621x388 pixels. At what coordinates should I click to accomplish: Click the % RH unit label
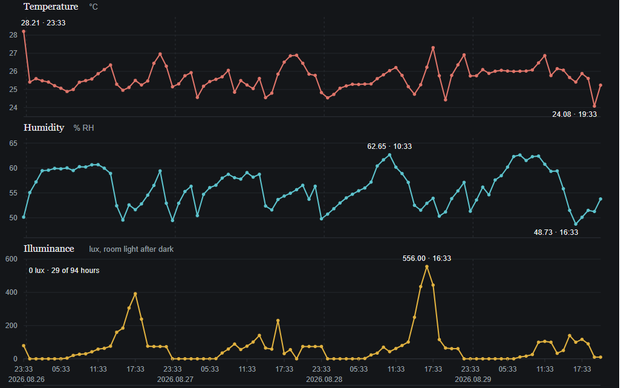click(83, 128)
